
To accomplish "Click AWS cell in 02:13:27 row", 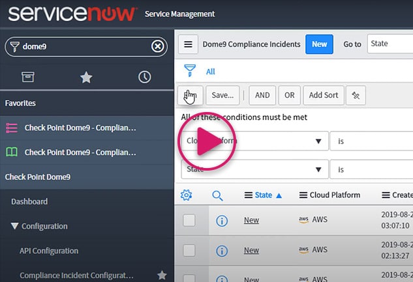I will (313, 249).
